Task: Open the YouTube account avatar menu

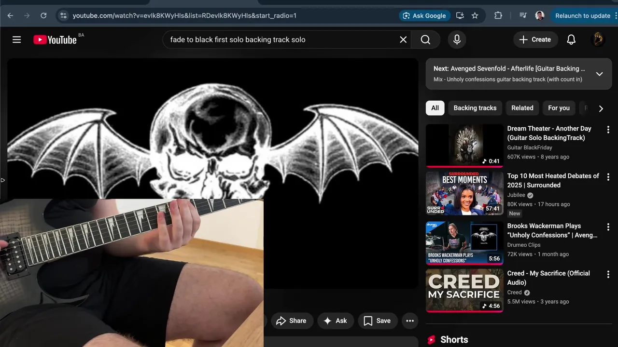Action: (x=598, y=40)
